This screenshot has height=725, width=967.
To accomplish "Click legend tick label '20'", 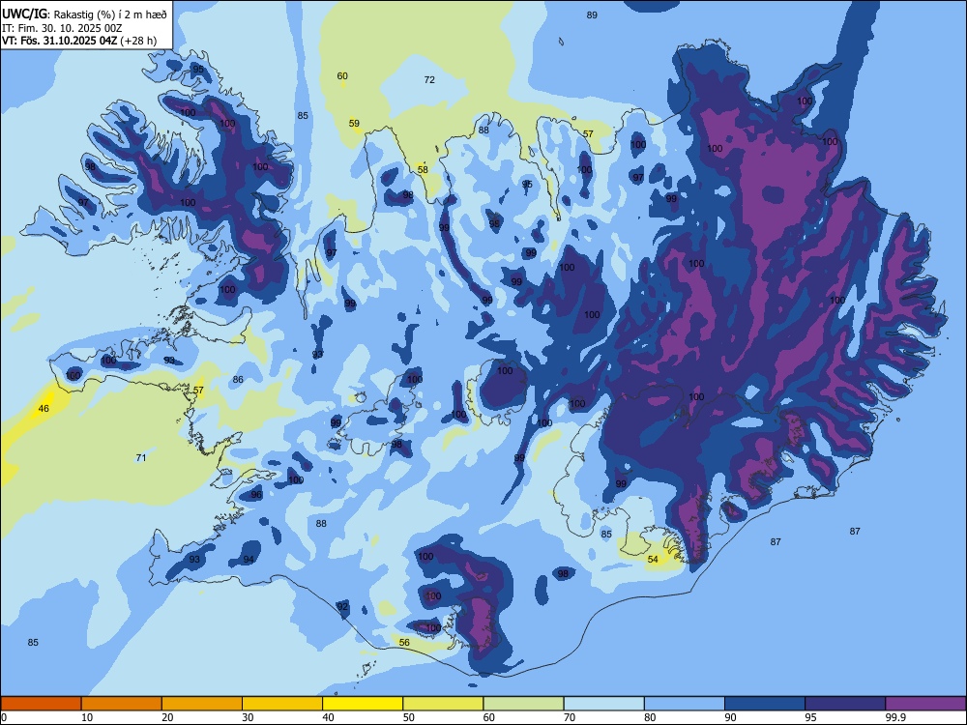I will [x=167, y=717].
